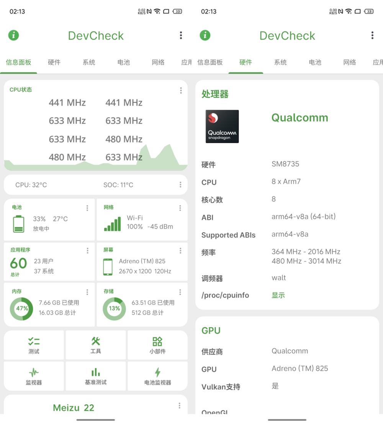
Task: Open the 屏幕 card three-dot menu
Action: 180,251
